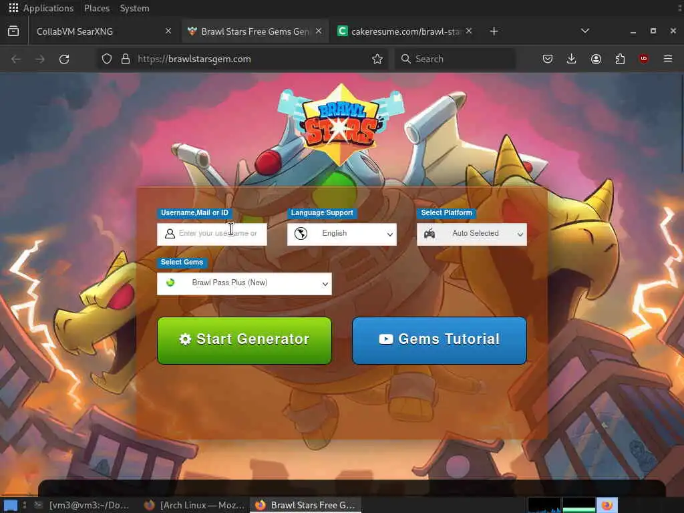Go forward to next page
The image size is (684, 513).
40,59
